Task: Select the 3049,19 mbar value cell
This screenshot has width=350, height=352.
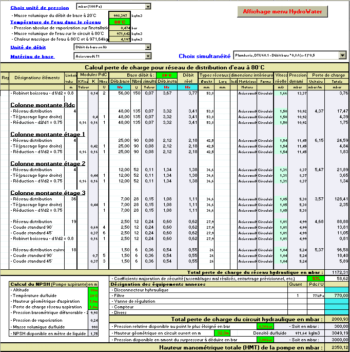Action: pos(337,333)
